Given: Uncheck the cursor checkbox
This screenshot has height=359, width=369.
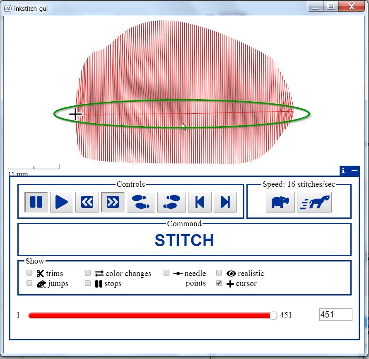Looking at the screenshot, I should click(x=219, y=283).
